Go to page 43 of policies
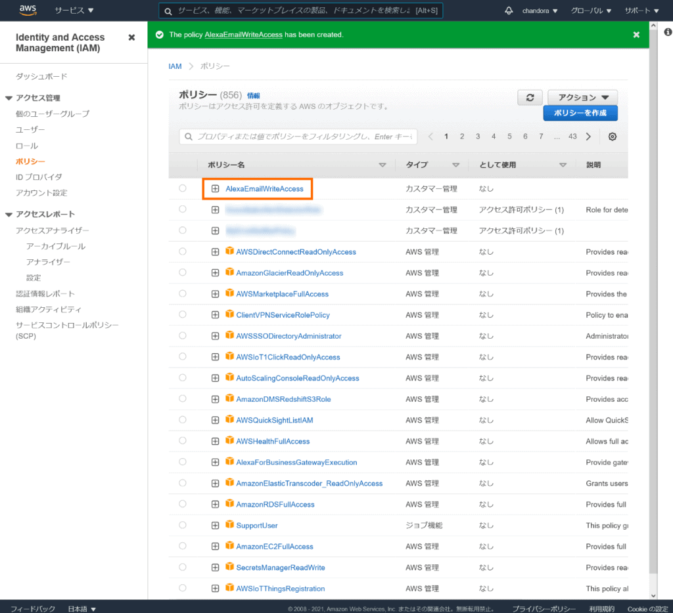Viewport: 673px width, 613px height. click(x=572, y=137)
